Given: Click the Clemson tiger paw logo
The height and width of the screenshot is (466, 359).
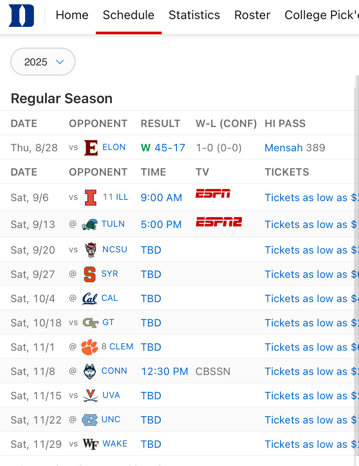Looking at the screenshot, I should [90, 347].
